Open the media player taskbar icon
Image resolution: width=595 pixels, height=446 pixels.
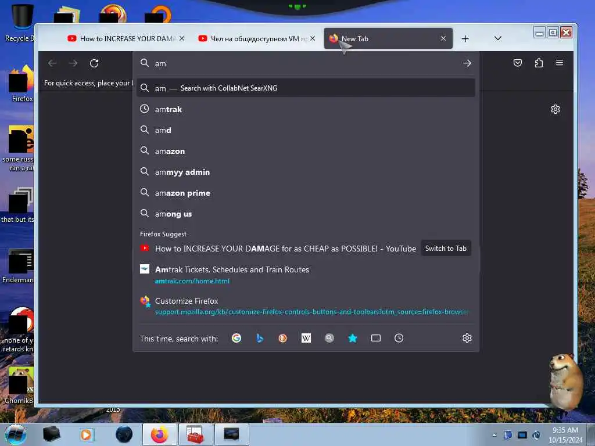point(86,434)
